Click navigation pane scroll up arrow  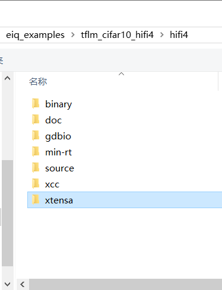click(7, 78)
